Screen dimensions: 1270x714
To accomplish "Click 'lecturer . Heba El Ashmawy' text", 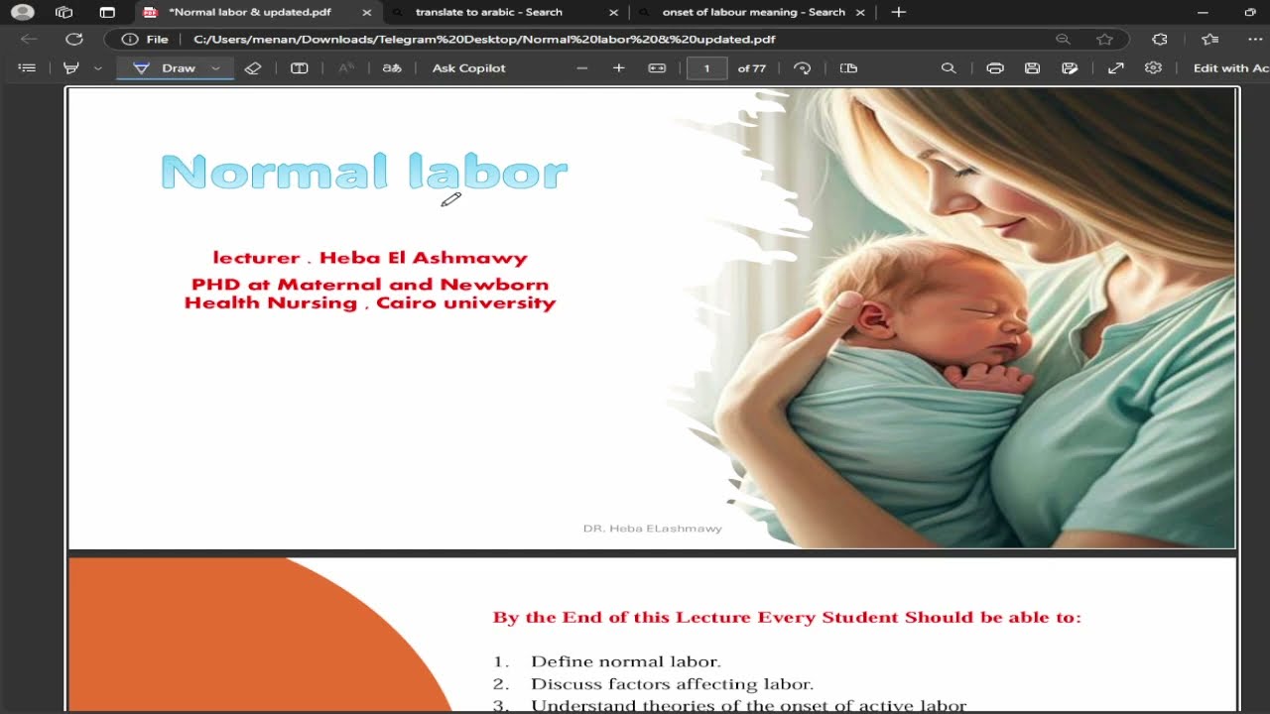I will 370,258.
